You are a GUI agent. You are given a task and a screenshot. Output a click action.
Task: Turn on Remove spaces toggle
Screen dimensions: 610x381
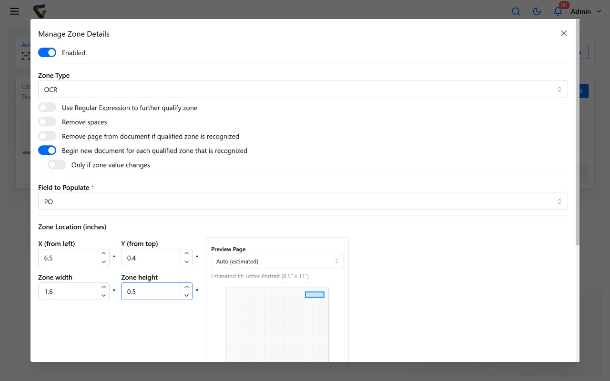(47, 122)
